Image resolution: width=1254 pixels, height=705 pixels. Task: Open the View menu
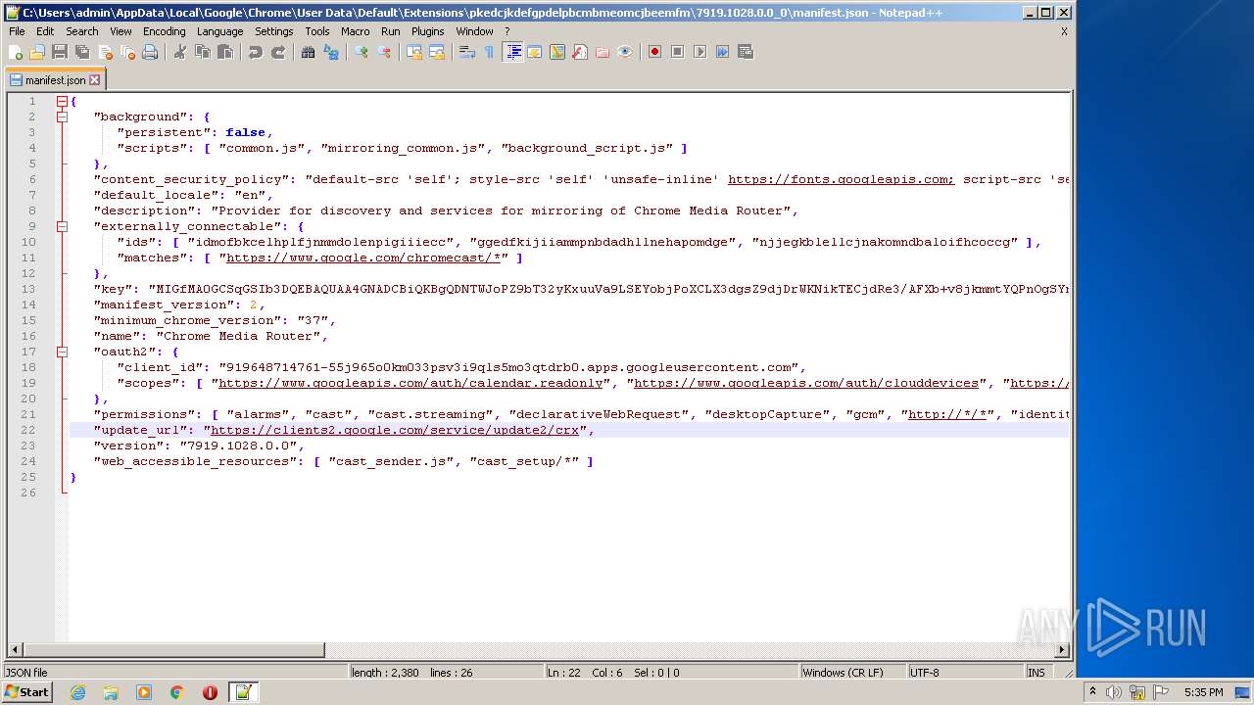(x=121, y=31)
